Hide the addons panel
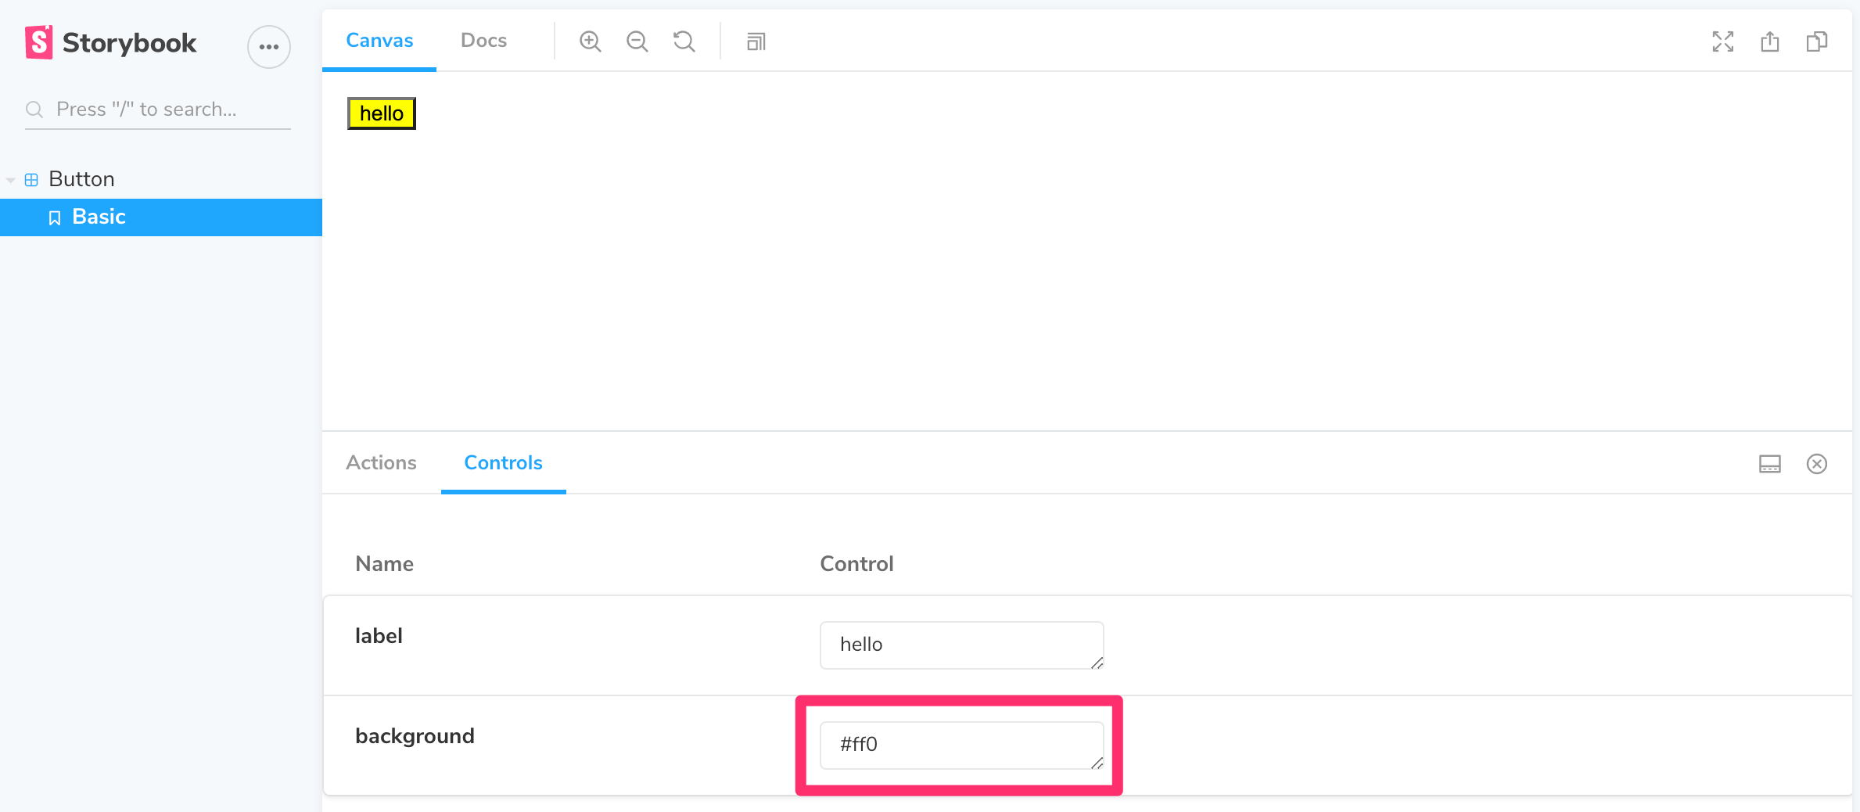The width and height of the screenshot is (1860, 812). click(1816, 464)
